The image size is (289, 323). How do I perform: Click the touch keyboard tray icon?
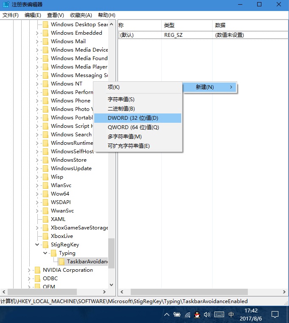click(219, 315)
